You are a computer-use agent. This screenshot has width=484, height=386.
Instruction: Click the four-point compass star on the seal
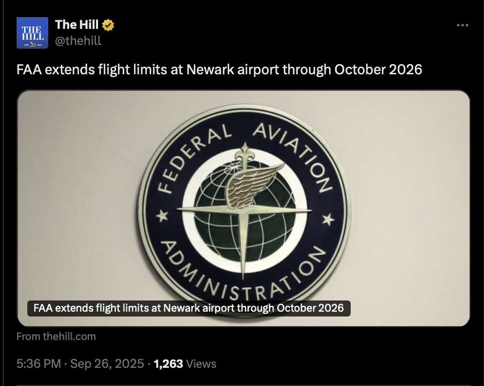click(x=244, y=210)
